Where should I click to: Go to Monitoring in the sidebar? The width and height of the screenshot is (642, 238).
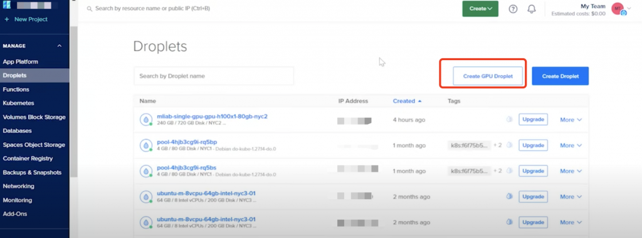click(17, 200)
